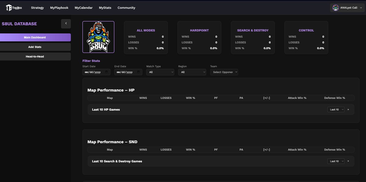Click the S8UL DATABASE heading

(19, 24)
